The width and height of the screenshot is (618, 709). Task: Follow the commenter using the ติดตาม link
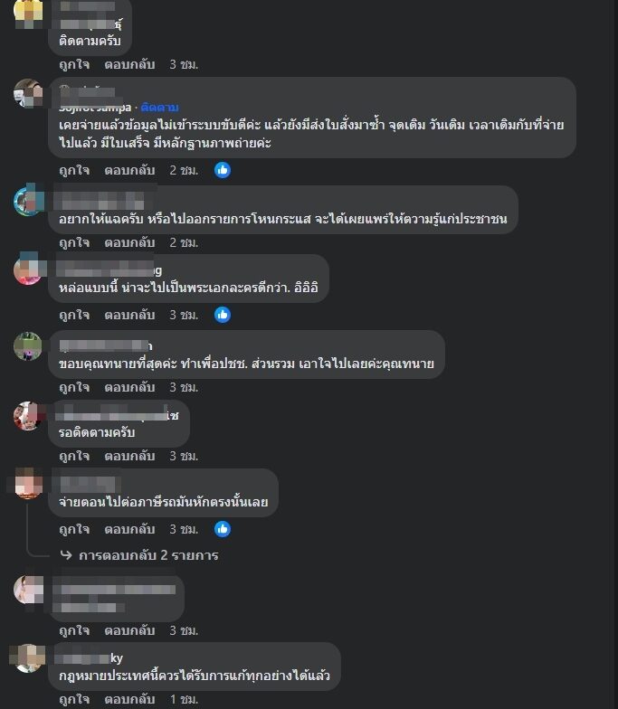coord(159,107)
